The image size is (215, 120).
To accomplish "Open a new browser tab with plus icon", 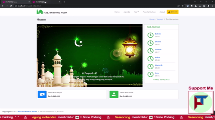I will pos(64,2).
